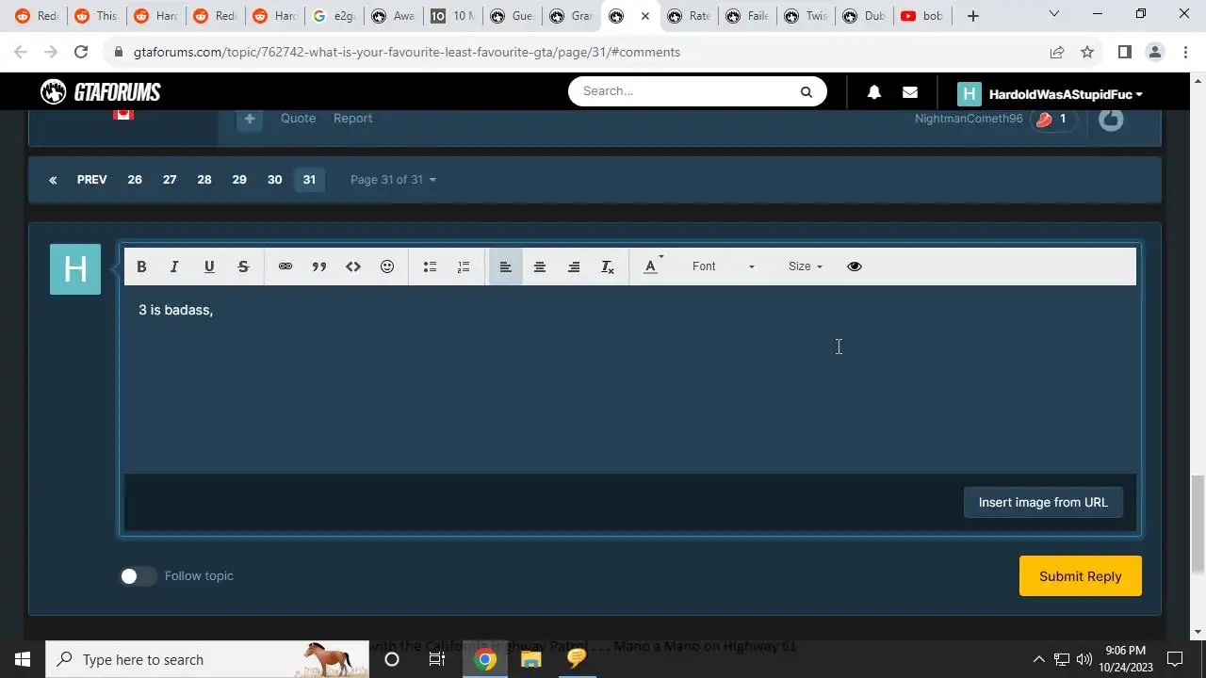
Task: Open text color picker
Action: [652, 266]
